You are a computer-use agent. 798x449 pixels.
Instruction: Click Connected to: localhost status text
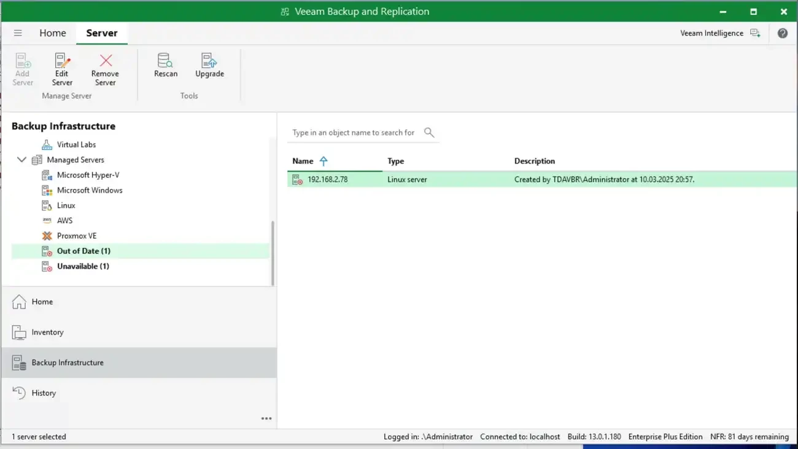520,437
